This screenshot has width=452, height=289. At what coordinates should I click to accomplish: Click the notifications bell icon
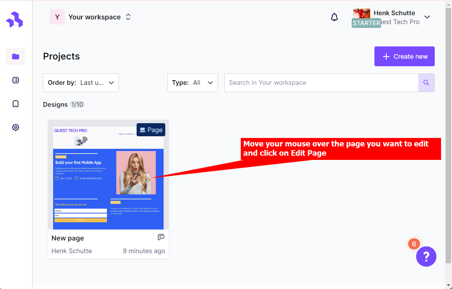pyautogui.click(x=334, y=17)
